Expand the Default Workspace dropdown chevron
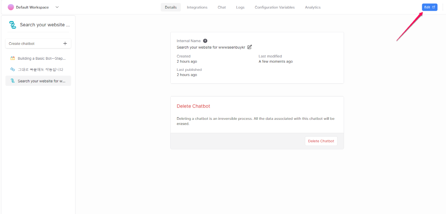446x214 pixels. coord(57,7)
